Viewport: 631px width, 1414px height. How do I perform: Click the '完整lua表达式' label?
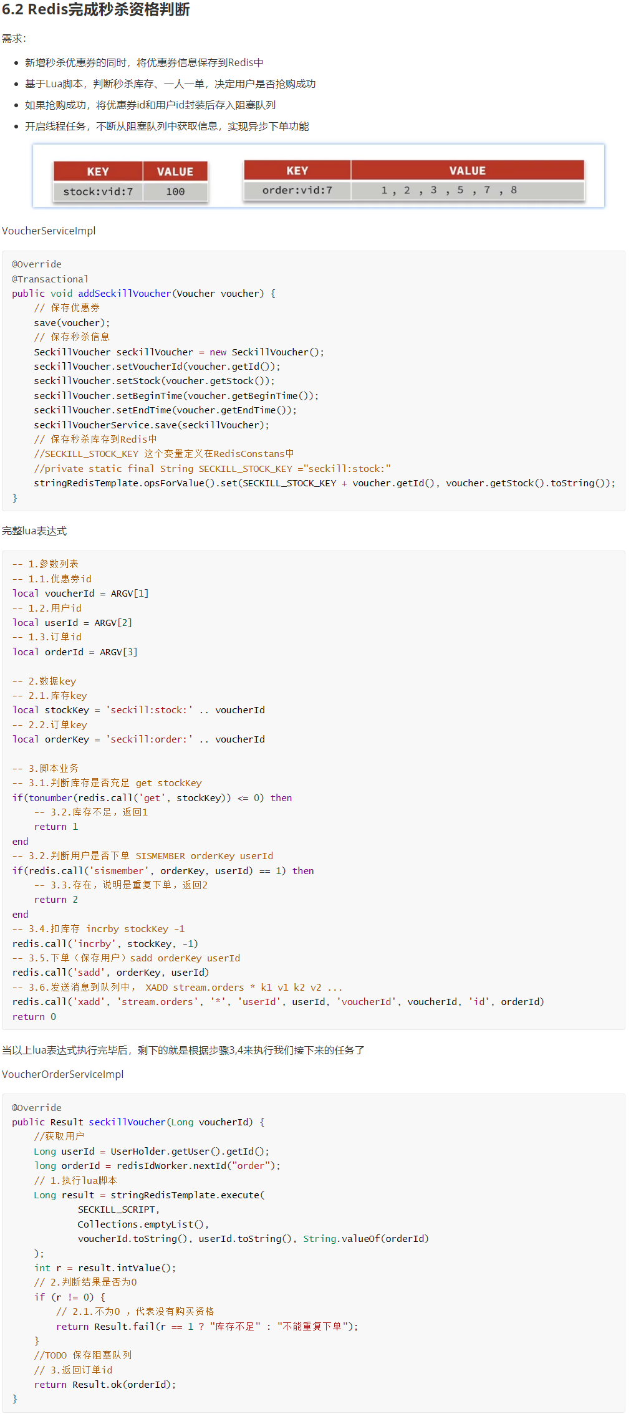[x=34, y=531]
